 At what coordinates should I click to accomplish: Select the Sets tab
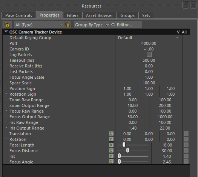click(x=146, y=15)
